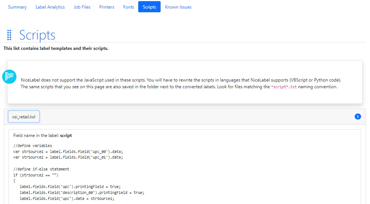Open the Job Files tab
The image size is (370, 204).
coord(82,7)
